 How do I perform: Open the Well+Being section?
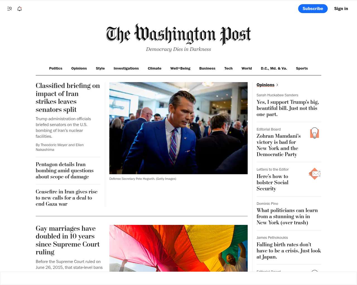coord(180,68)
